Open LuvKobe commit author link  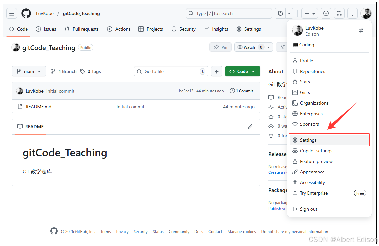click(34, 91)
